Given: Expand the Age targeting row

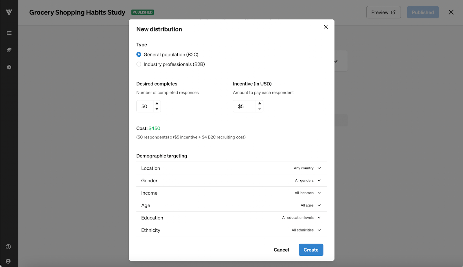Looking at the screenshot, I should coord(319,205).
